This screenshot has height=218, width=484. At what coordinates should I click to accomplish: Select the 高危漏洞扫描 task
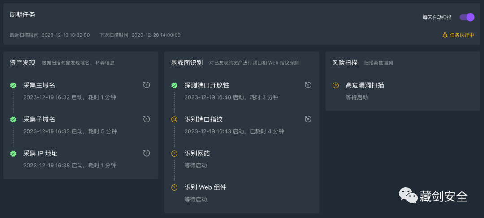pyautogui.click(x=365, y=85)
